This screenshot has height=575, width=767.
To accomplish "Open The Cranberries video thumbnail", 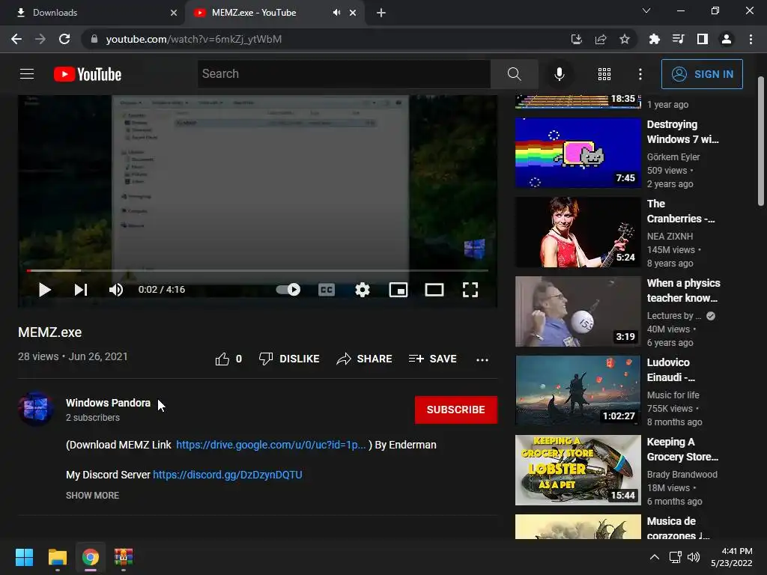I will point(577,232).
